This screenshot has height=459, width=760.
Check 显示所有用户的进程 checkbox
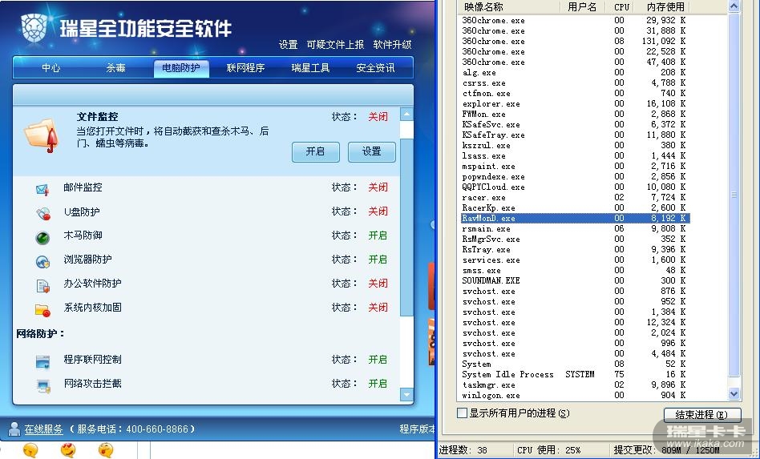(462, 413)
